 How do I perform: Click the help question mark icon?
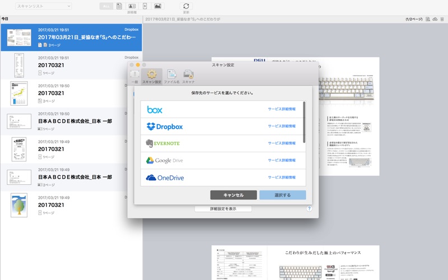(309, 208)
